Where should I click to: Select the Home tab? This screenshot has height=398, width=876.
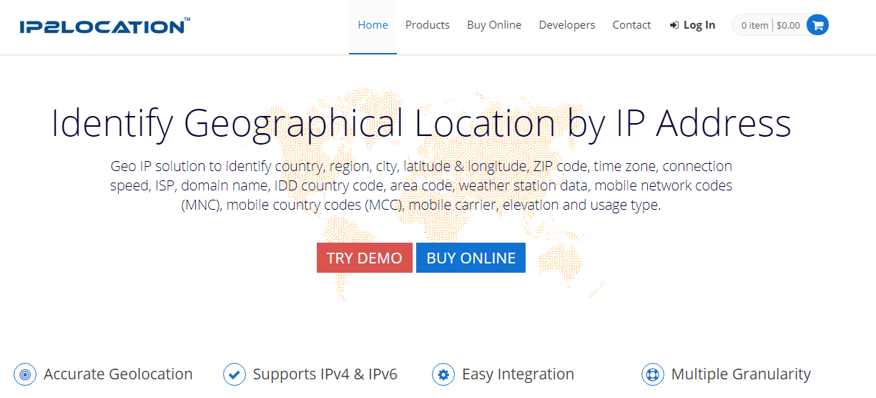pyautogui.click(x=373, y=25)
